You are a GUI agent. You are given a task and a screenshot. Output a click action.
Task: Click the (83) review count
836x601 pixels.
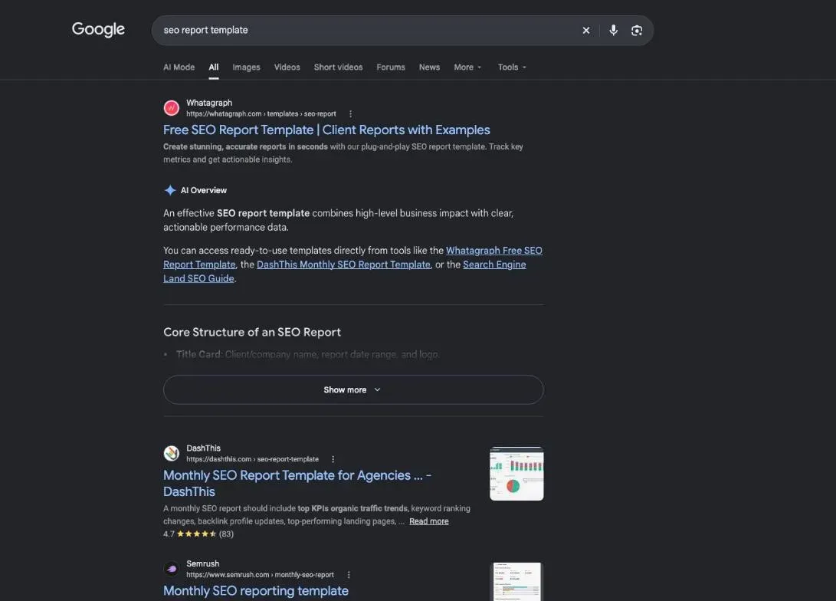[226, 534]
